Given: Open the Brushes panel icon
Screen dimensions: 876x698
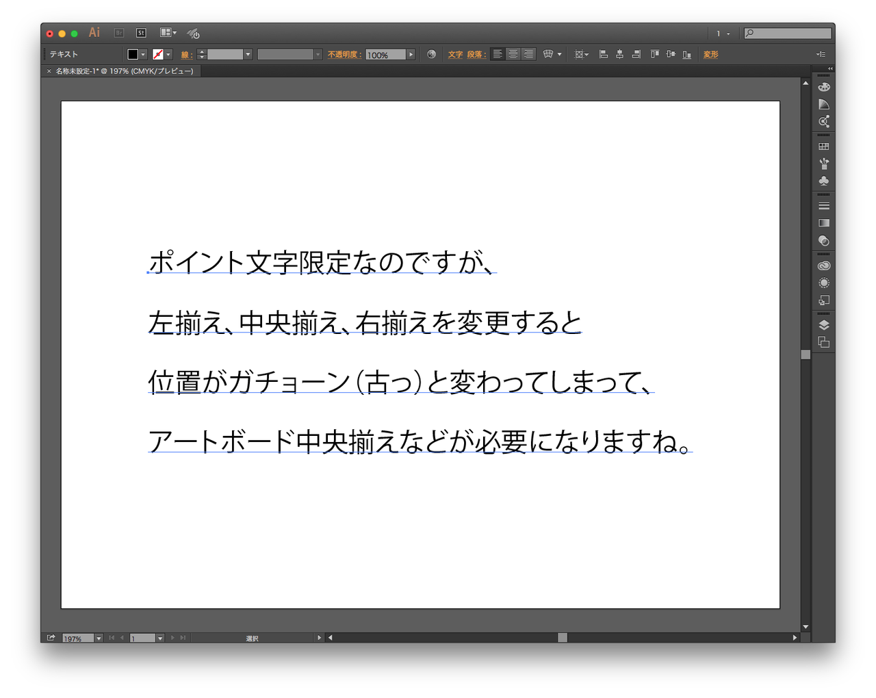Looking at the screenshot, I should (x=824, y=164).
